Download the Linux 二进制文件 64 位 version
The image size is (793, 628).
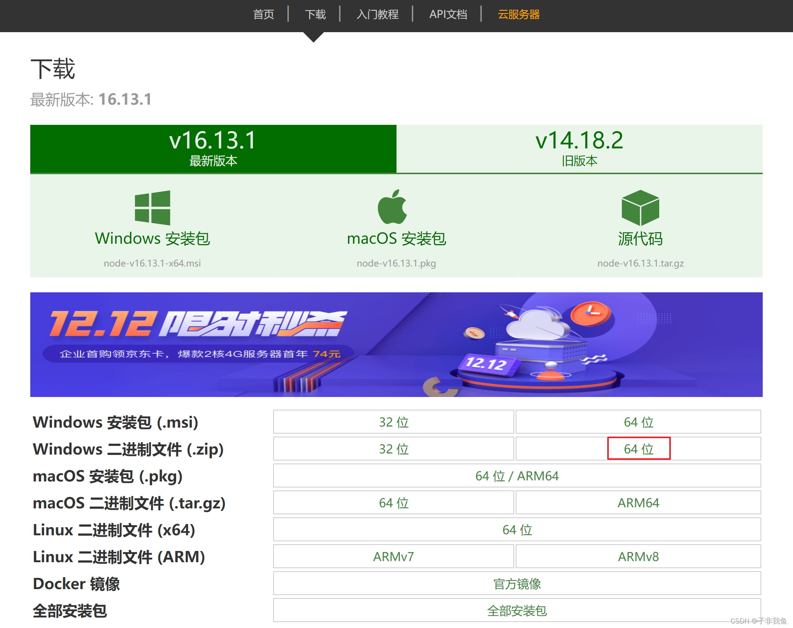[516, 530]
